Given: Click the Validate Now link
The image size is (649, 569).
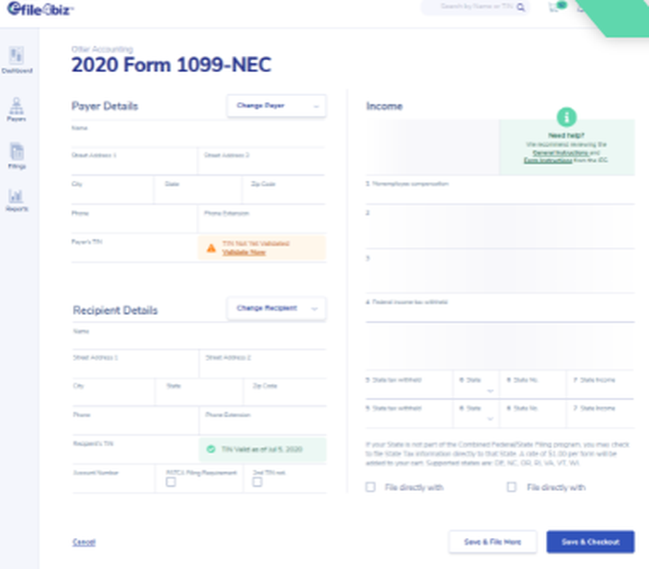Looking at the screenshot, I should (x=244, y=252).
